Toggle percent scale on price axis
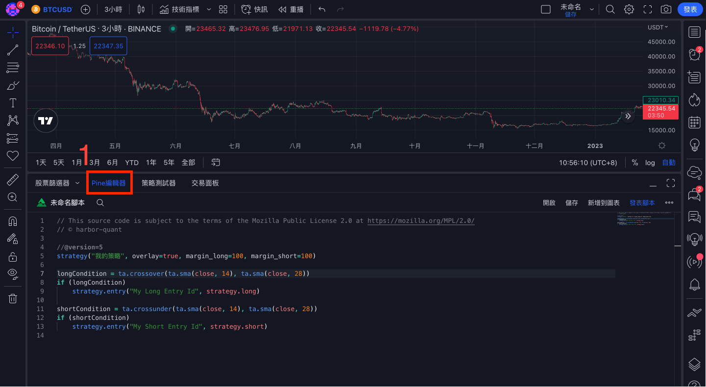 click(x=635, y=163)
